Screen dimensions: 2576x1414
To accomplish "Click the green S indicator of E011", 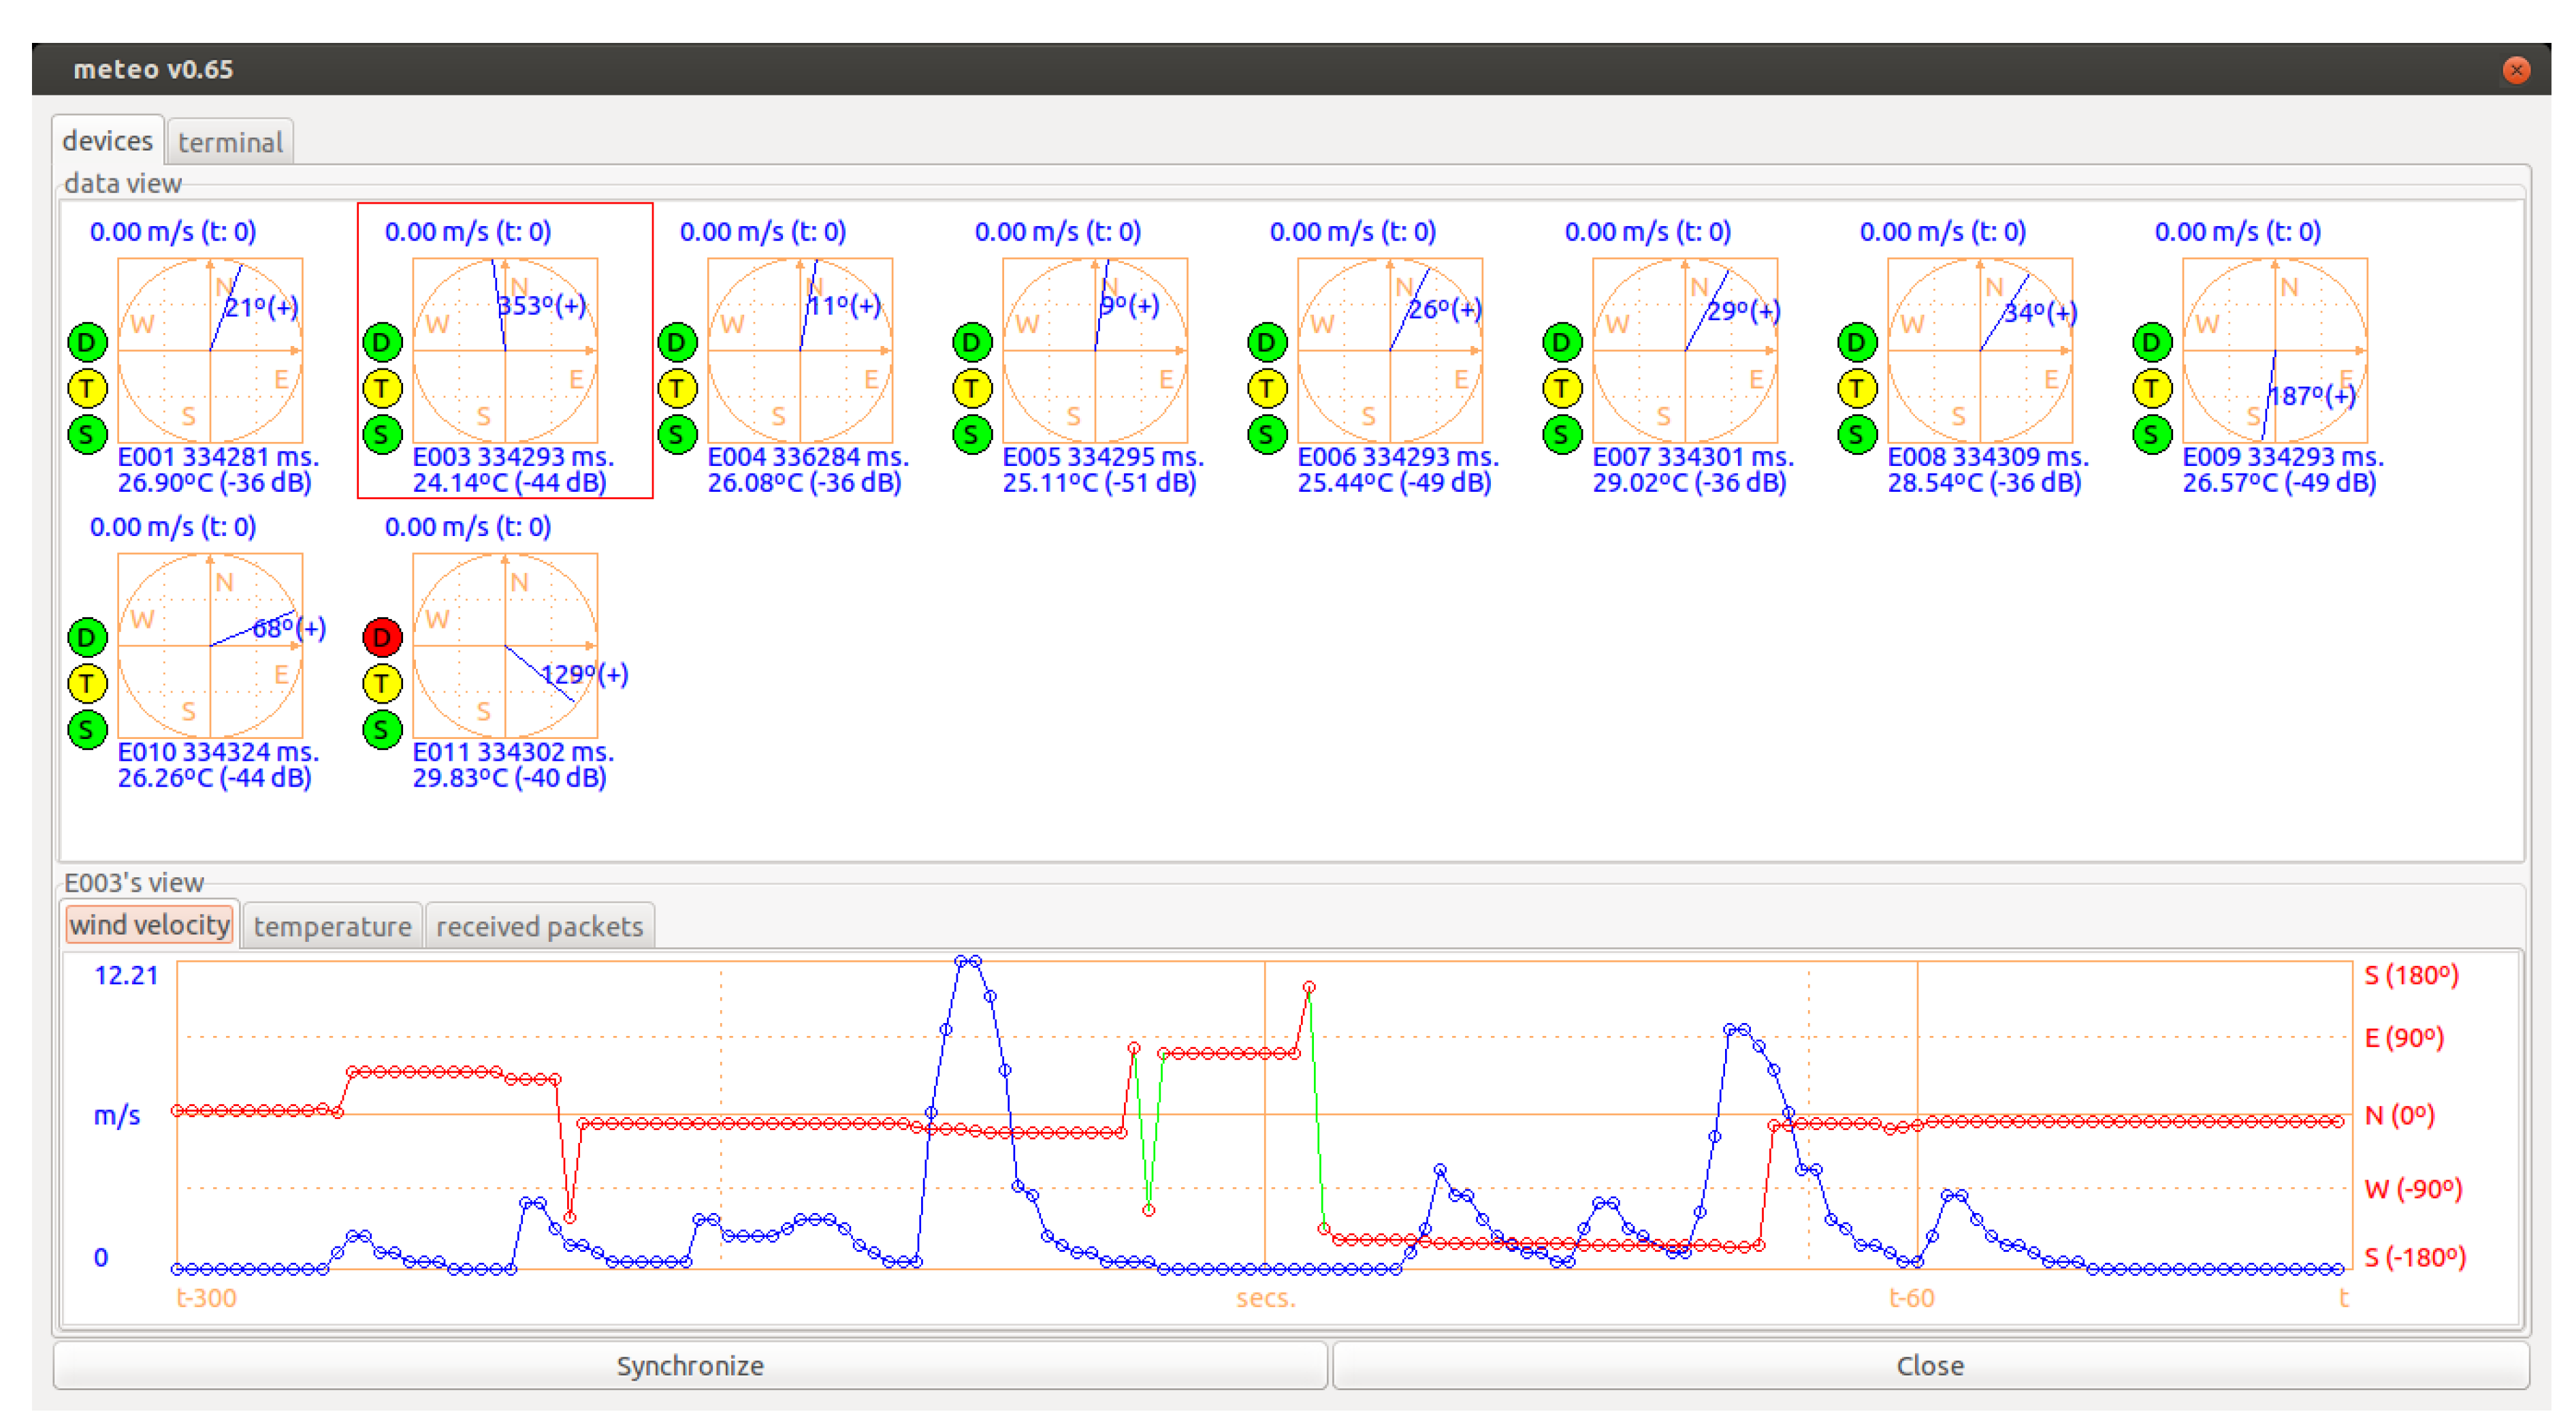I will click(381, 729).
